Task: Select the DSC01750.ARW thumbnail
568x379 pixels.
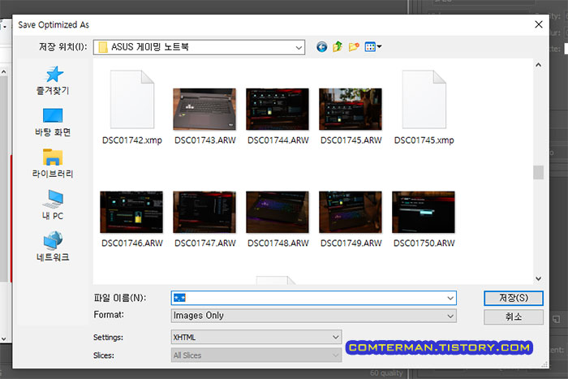Action: tap(424, 213)
